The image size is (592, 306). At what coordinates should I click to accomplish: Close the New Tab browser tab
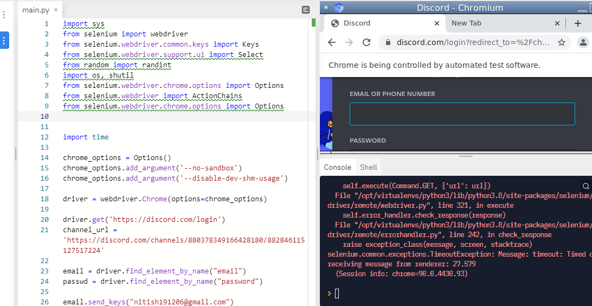click(557, 23)
